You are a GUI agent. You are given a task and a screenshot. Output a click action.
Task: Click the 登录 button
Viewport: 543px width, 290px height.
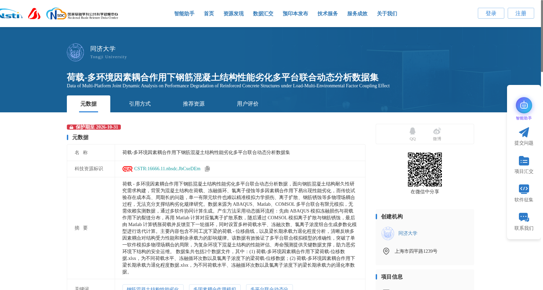tap(491, 13)
